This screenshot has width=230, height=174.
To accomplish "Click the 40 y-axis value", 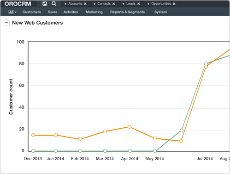I will coord(22,107).
